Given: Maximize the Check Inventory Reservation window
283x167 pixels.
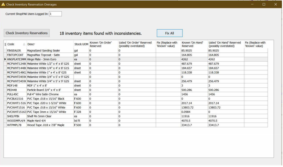Looking at the screenshot, I should [x=264, y=4].
